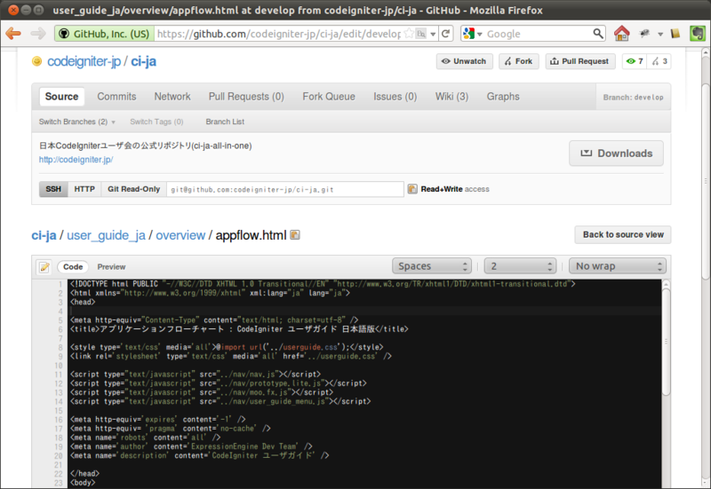Screen dimensions: 711x489
Task: Open the Branch List link
Action: coord(225,122)
